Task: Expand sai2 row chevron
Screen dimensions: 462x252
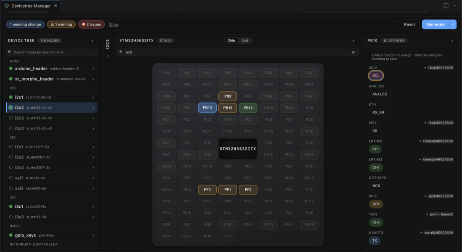Action: point(93,188)
